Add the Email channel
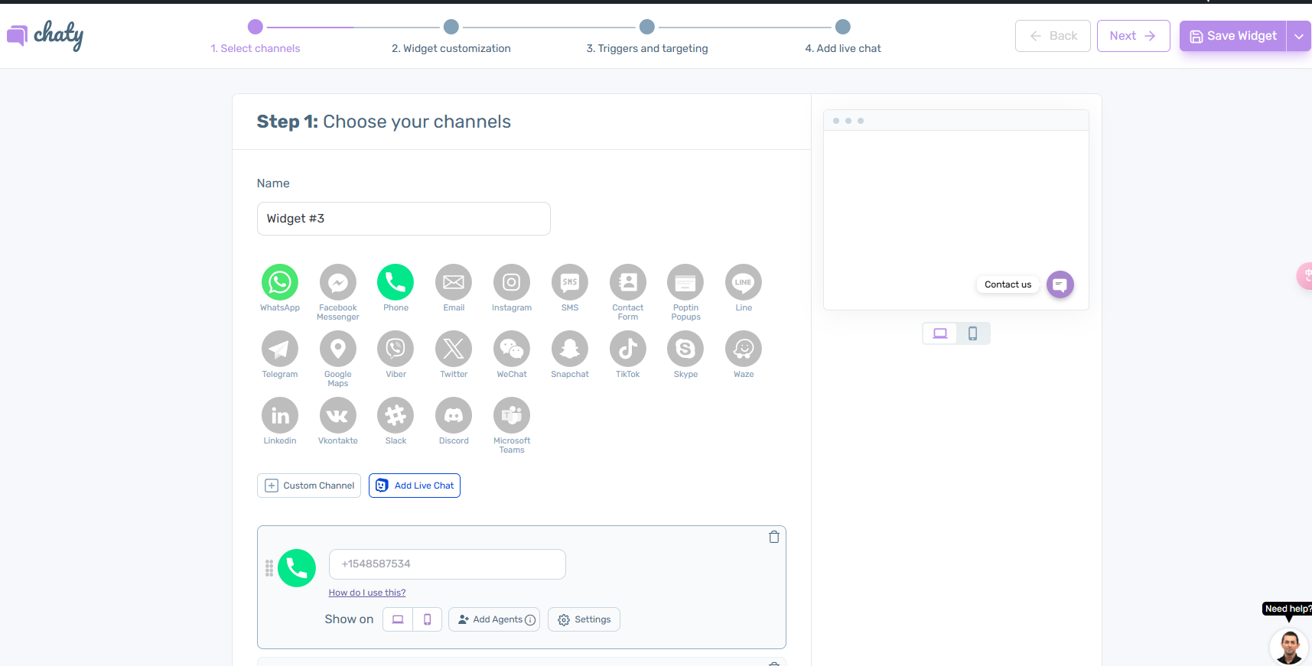This screenshot has height=666, width=1312. (454, 282)
